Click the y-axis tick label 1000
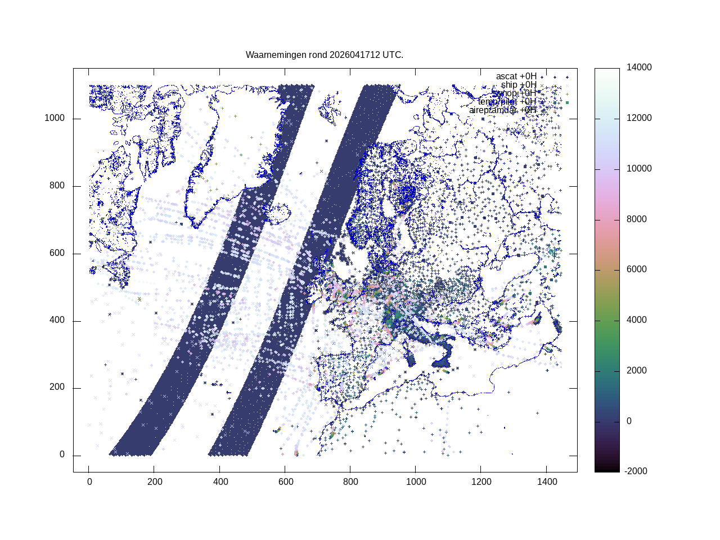This screenshot has height=540, width=720. [x=55, y=119]
